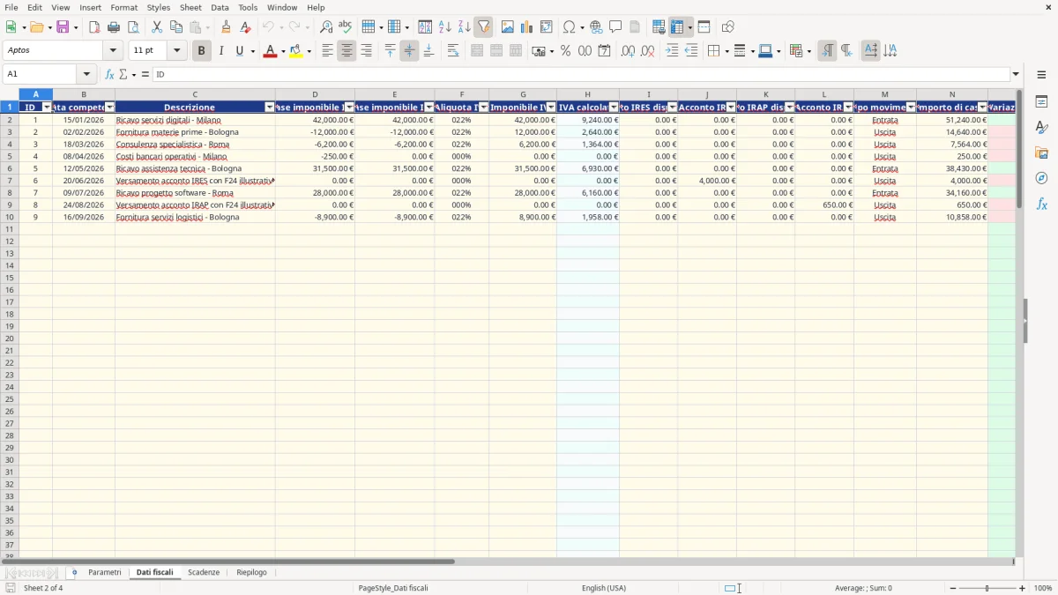The width and height of the screenshot is (1058, 595).
Task: Align text left
Action: pos(328,51)
